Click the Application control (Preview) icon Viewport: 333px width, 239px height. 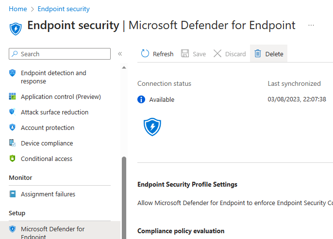(13, 96)
